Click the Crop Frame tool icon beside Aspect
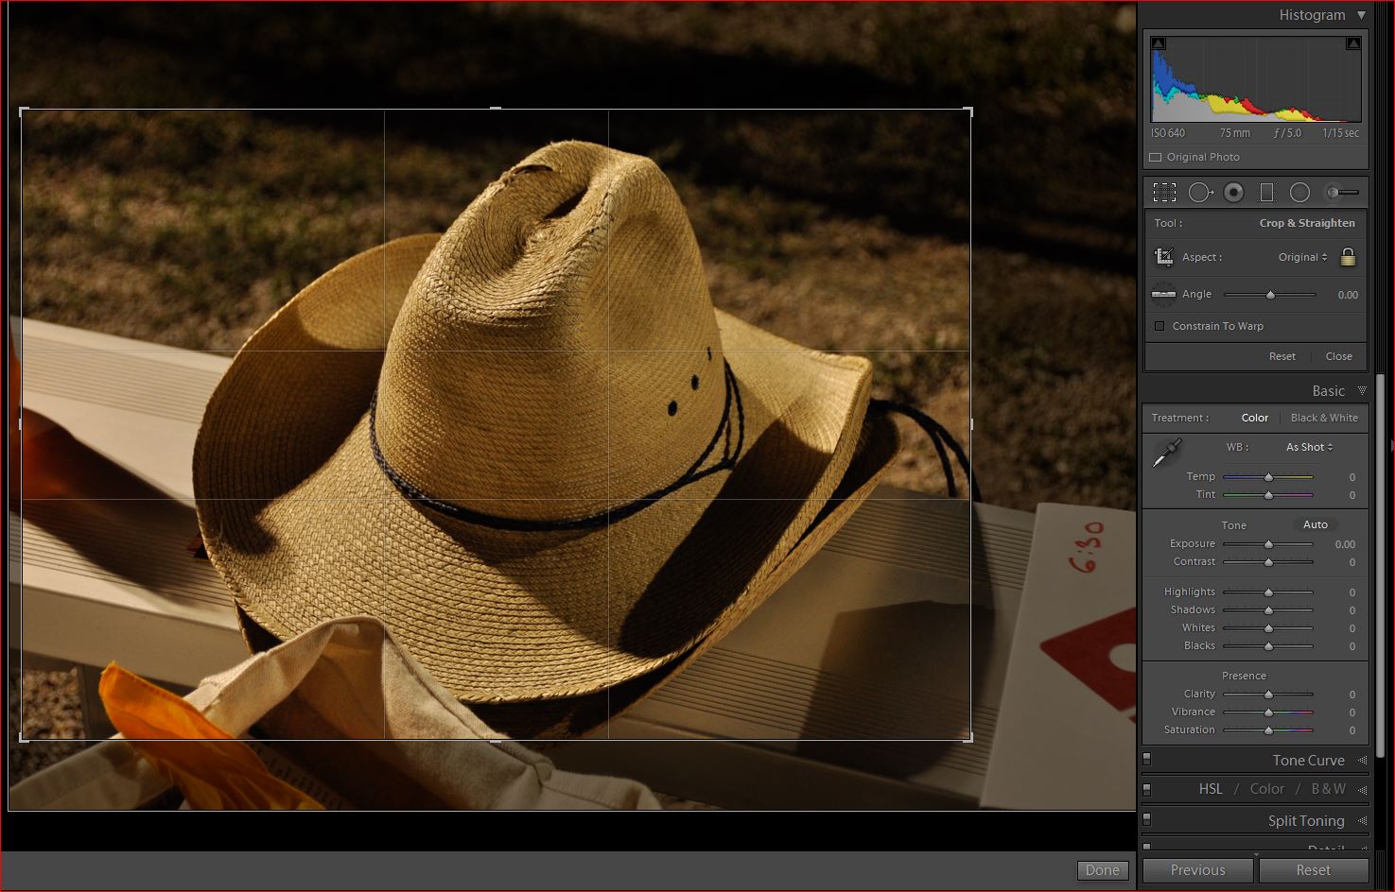 tap(1164, 257)
